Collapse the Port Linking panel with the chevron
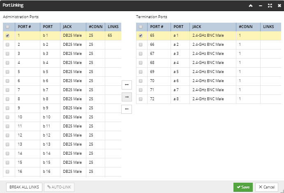 pos(251,6)
